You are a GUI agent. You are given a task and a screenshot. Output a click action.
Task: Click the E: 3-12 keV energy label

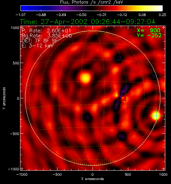click(37, 46)
